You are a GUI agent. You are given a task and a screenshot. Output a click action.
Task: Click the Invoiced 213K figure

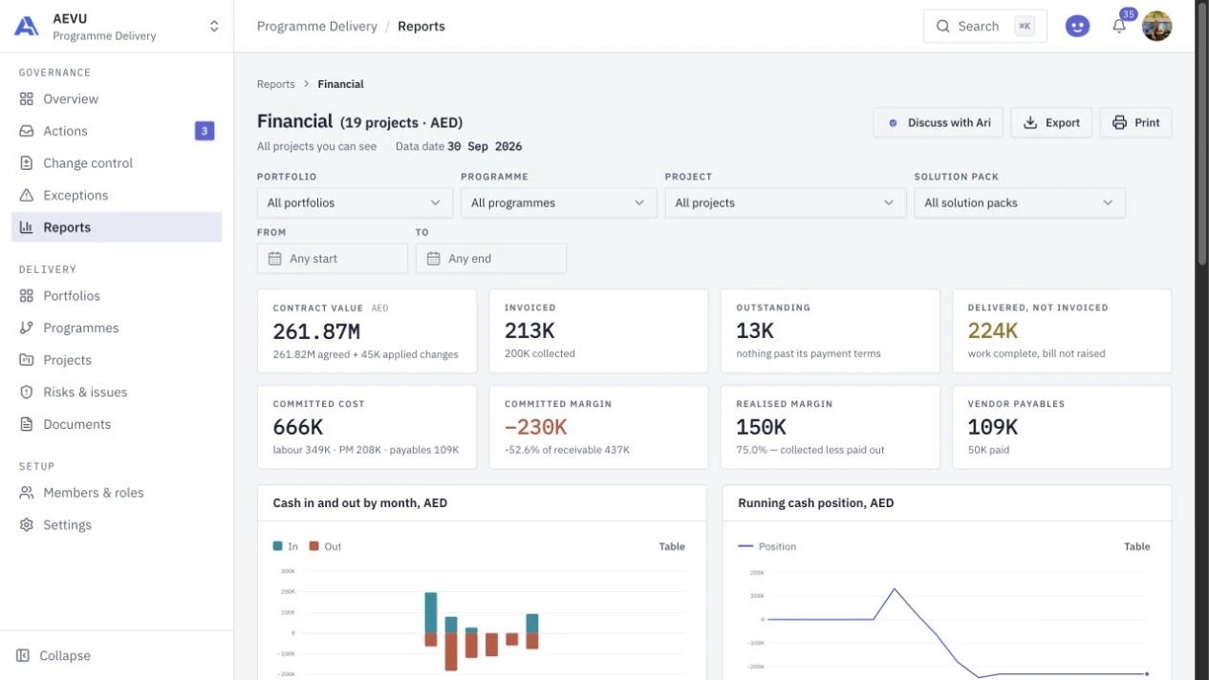click(x=530, y=331)
